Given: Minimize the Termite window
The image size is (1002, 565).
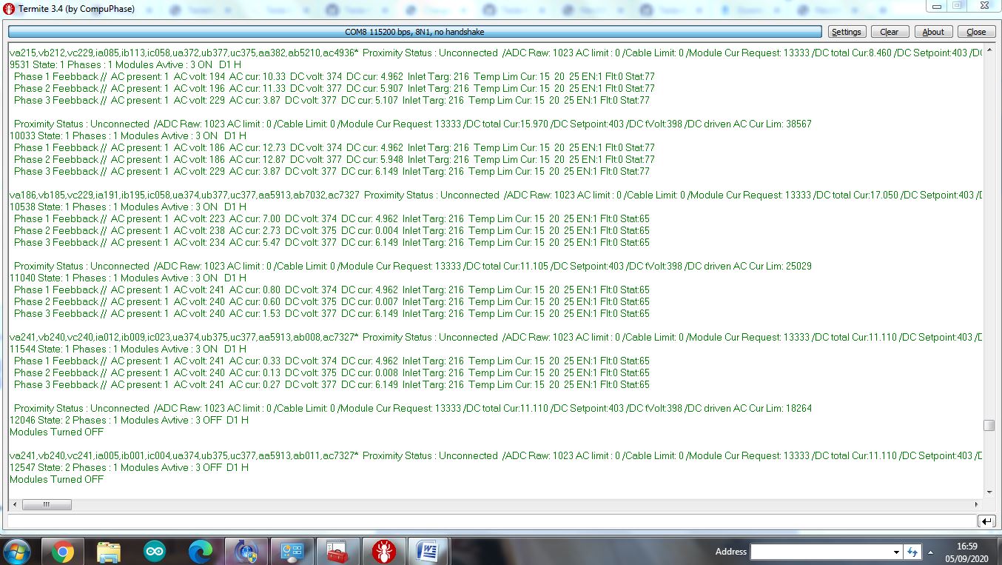Looking at the screenshot, I should click(x=937, y=6).
